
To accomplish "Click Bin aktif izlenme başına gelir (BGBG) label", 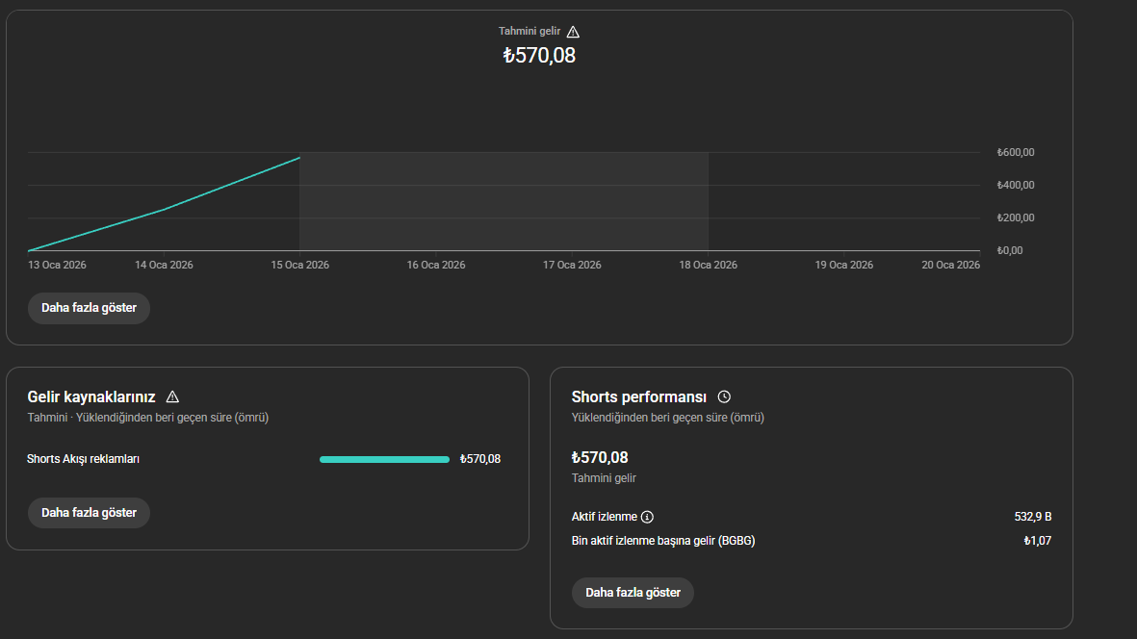I will coord(663,541).
